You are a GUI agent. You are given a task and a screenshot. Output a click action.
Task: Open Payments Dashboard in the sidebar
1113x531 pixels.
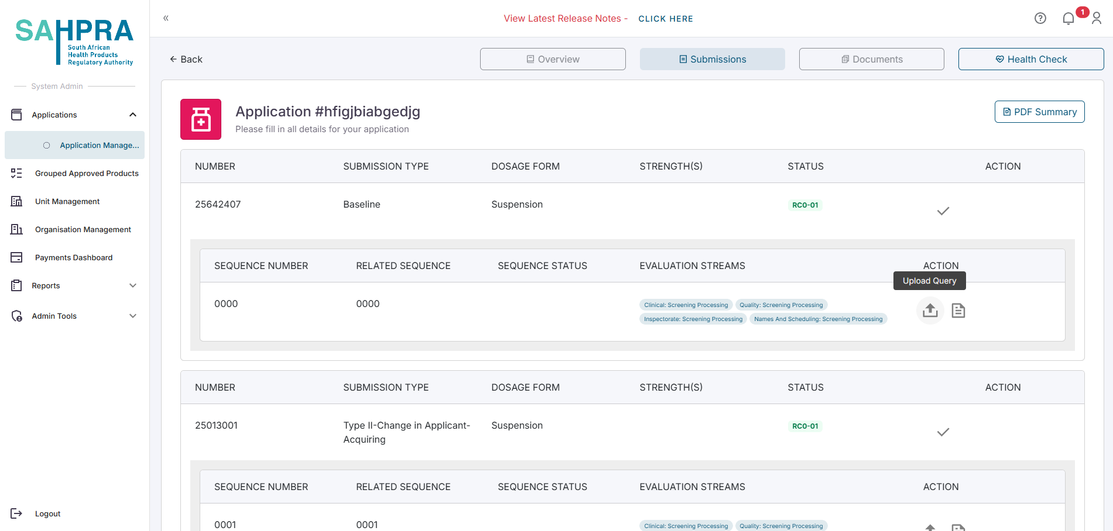74,257
